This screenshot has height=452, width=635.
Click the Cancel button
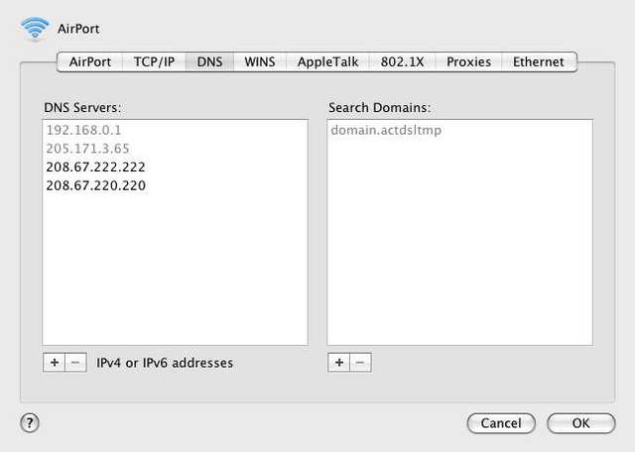501,423
